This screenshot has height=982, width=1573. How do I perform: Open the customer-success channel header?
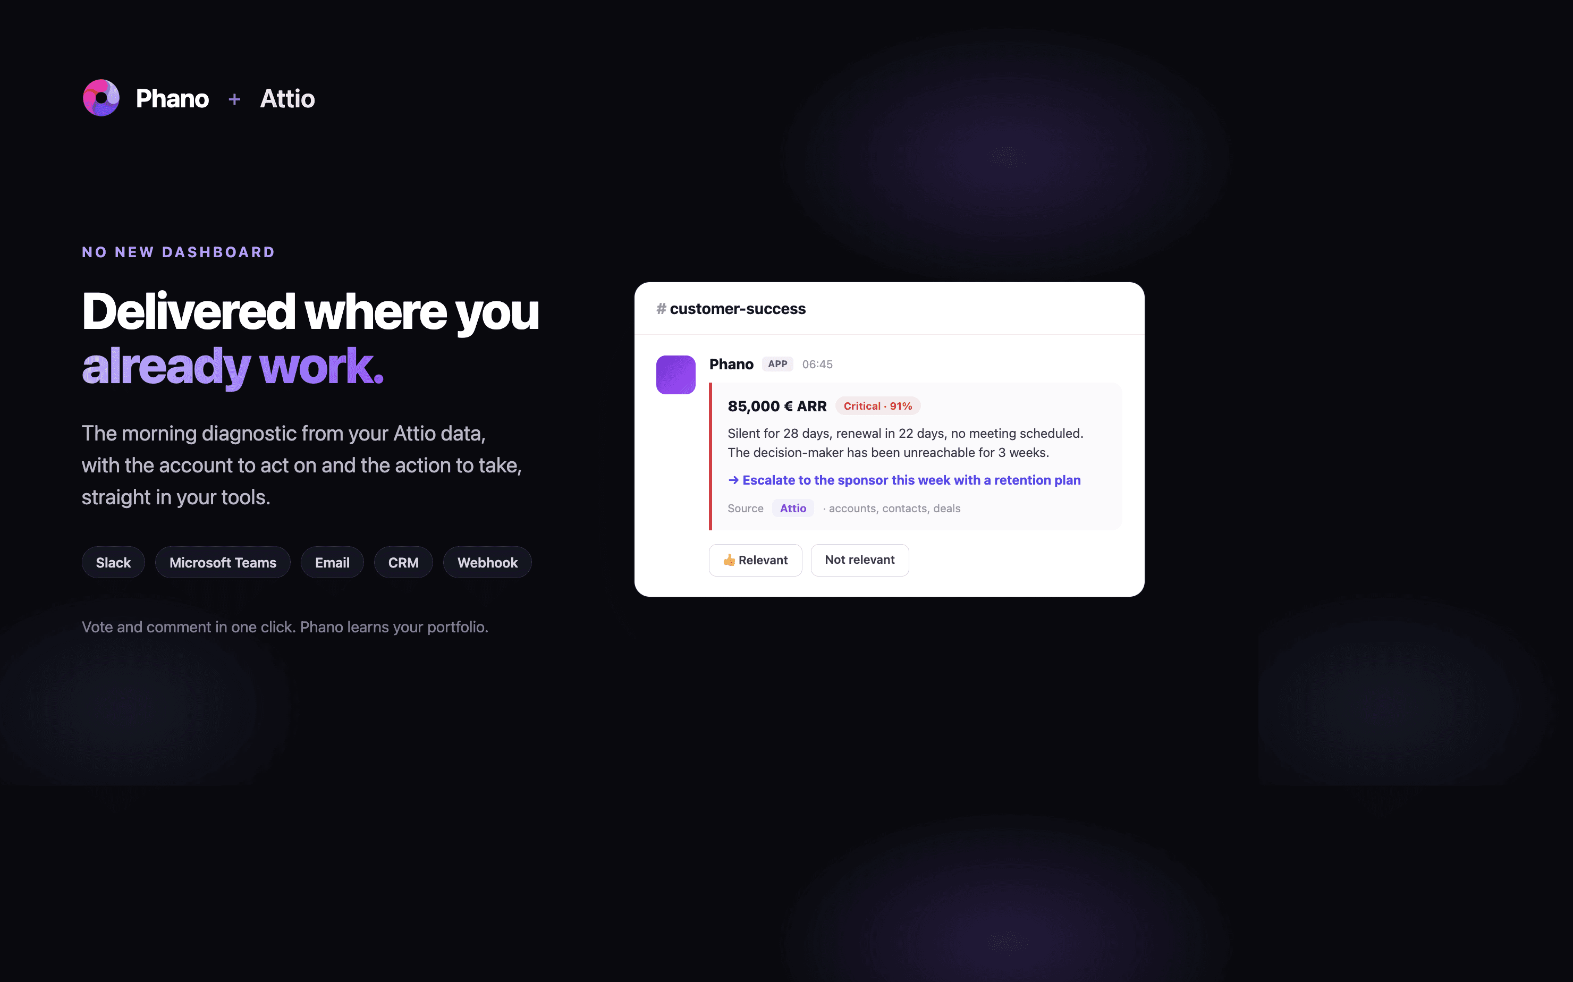737,309
